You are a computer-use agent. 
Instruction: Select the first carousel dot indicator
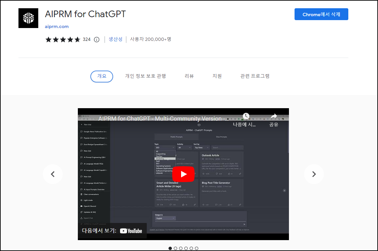tap(170, 248)
